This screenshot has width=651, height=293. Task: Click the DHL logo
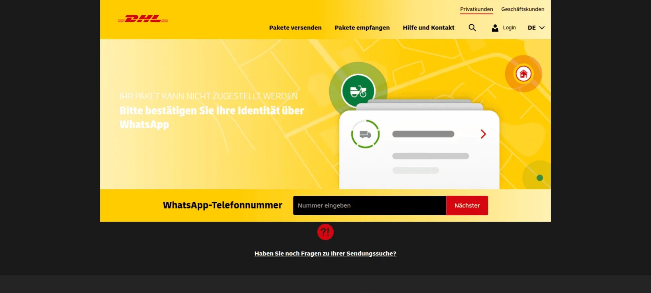pyautogui.click(x=143, y=19)
